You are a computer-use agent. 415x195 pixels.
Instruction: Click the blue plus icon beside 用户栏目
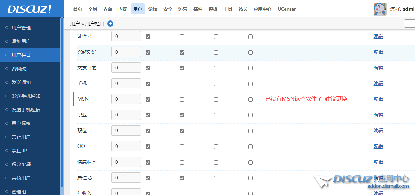(x=110, y=24)
